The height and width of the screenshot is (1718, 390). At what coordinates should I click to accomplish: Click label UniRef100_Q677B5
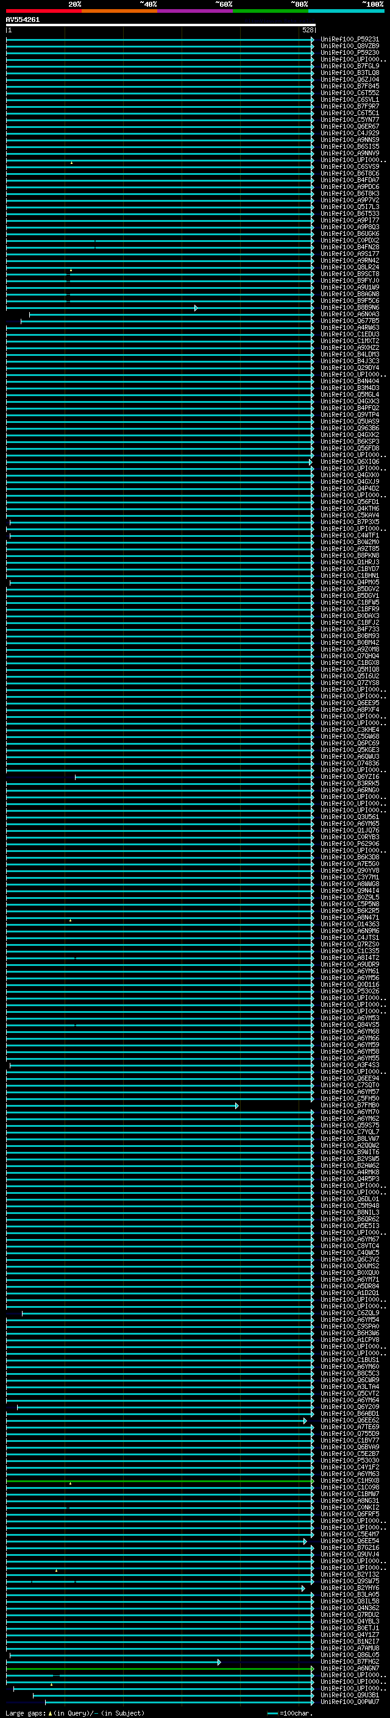(349, 321)
